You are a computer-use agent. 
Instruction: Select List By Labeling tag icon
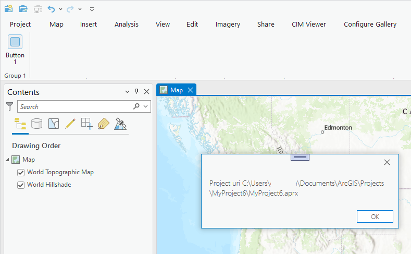pyautogui.click(x=104, y=124)
